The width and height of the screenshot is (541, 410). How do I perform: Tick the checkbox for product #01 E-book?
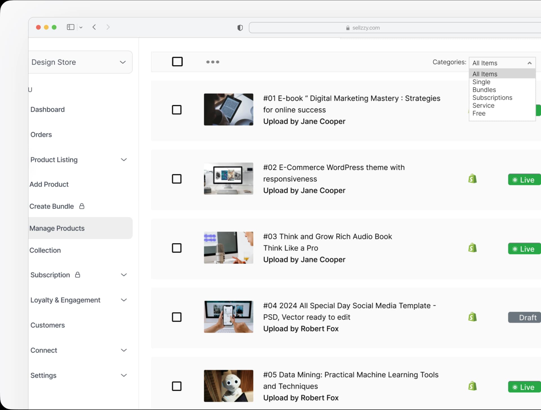point(177,110)
